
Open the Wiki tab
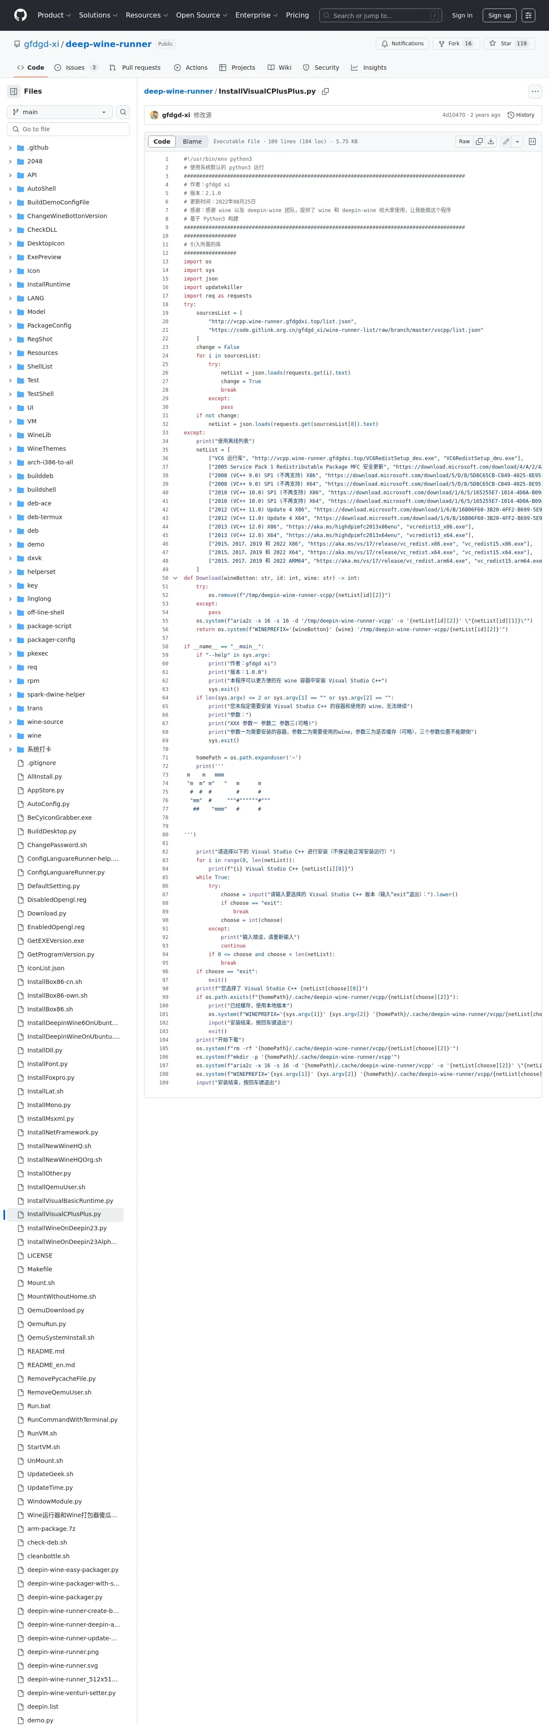click(x=279, y=68)
